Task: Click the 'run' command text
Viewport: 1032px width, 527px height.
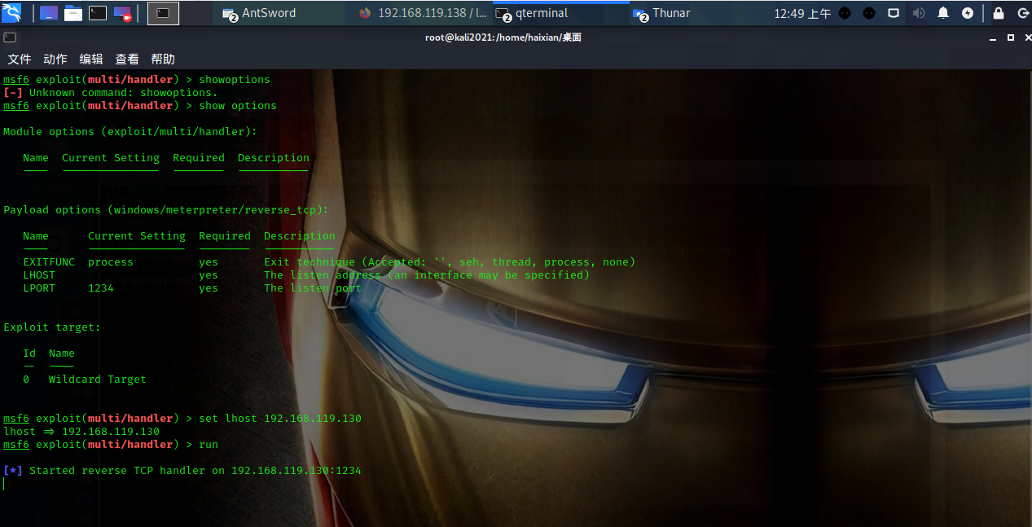Action: [x=209, y=445]
